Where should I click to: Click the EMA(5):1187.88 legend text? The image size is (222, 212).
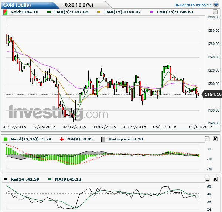(x=71, y=12)
